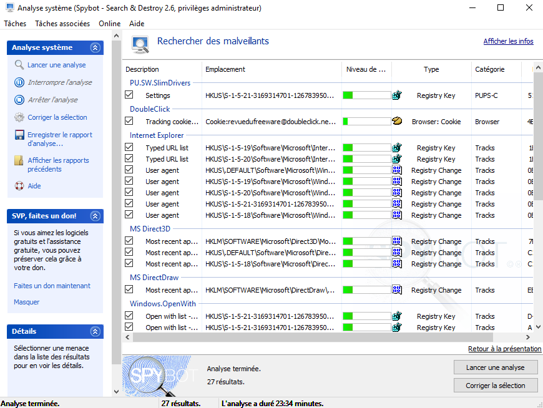Screen dimensions: 543x408
Task: Click registry change icon of S-1-5-18 User agent row
Action: click(x=397, y=215)
